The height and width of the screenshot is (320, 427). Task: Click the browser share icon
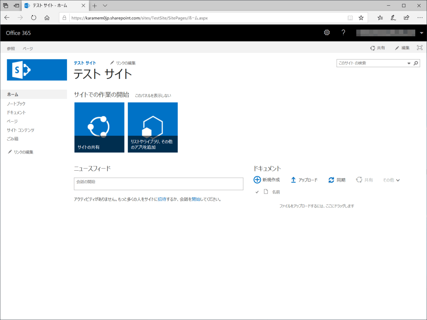coord(406,18)
